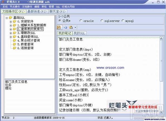Open the 管理 menu
Viewport: 166px width, 121px height.
pyautogui.click(x=51, y=7)
